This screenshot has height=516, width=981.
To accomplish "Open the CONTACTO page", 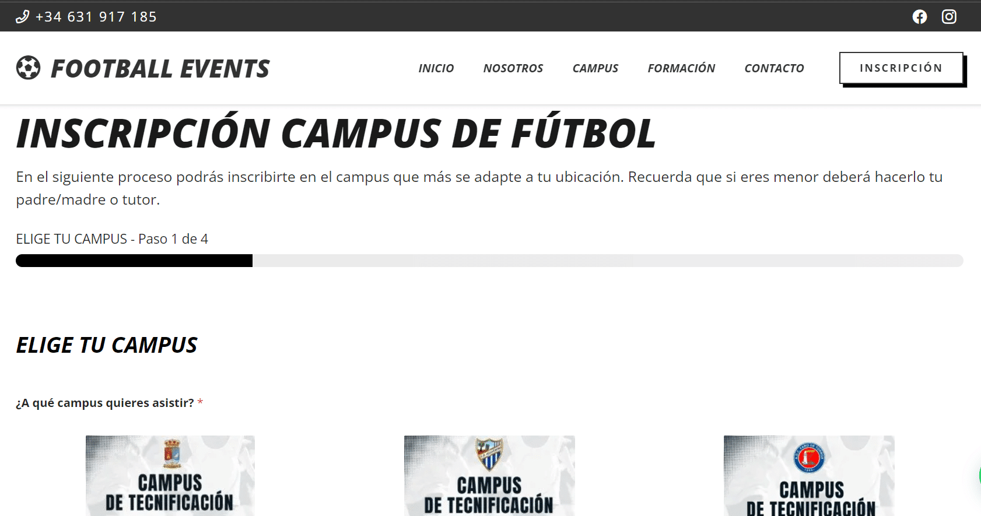I will coord(774,68).
